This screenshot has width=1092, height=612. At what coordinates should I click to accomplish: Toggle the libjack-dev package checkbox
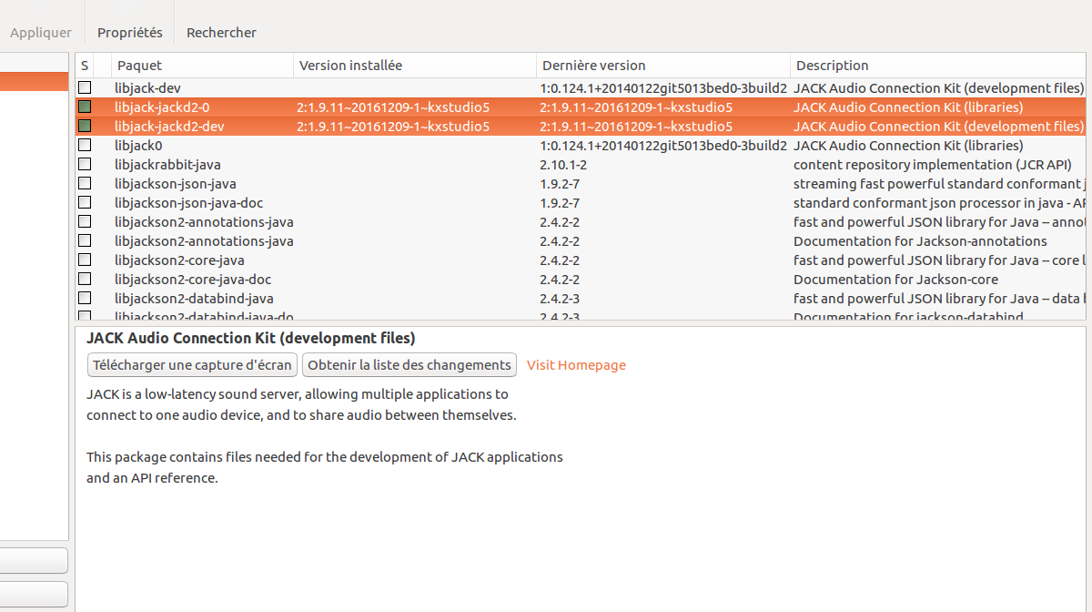85,88
